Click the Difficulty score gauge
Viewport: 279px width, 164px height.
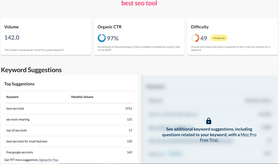coord(195,38)
